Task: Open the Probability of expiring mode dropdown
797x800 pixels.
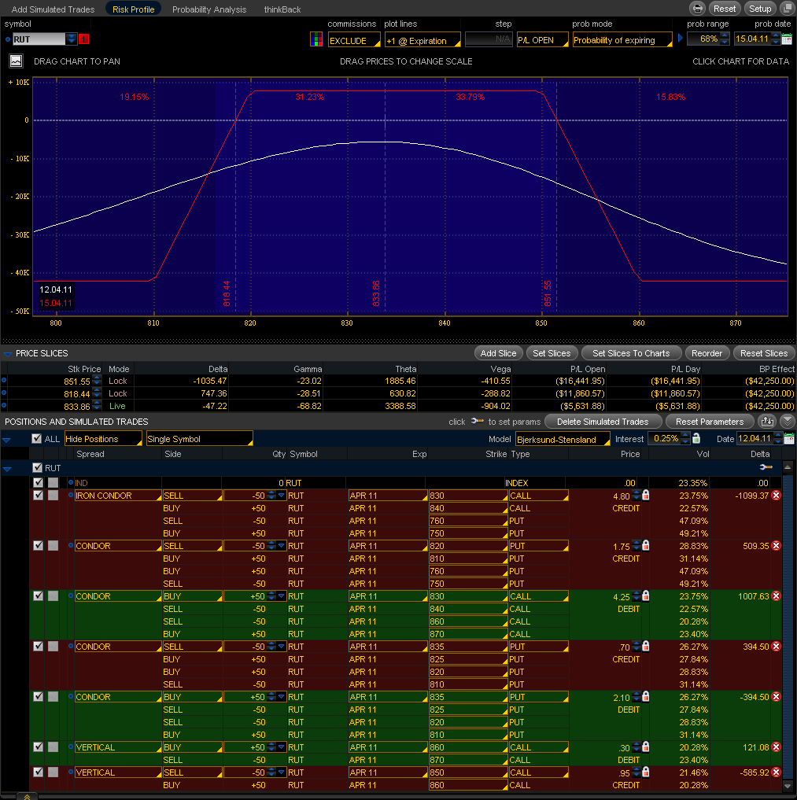Action: tap(622, 40)
